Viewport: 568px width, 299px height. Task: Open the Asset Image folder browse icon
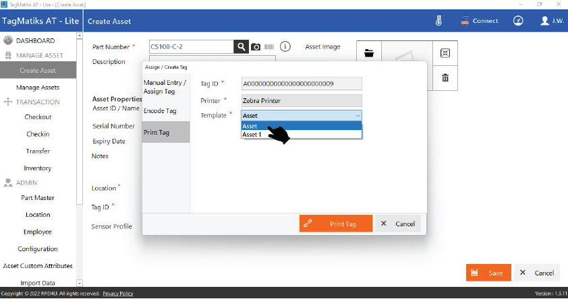[x=369, y=53]
